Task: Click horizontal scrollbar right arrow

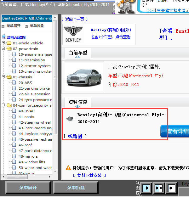Action: (50, 177)
